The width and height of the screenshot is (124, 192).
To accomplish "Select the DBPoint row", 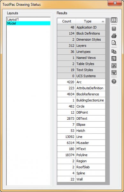I will (81, 112).
